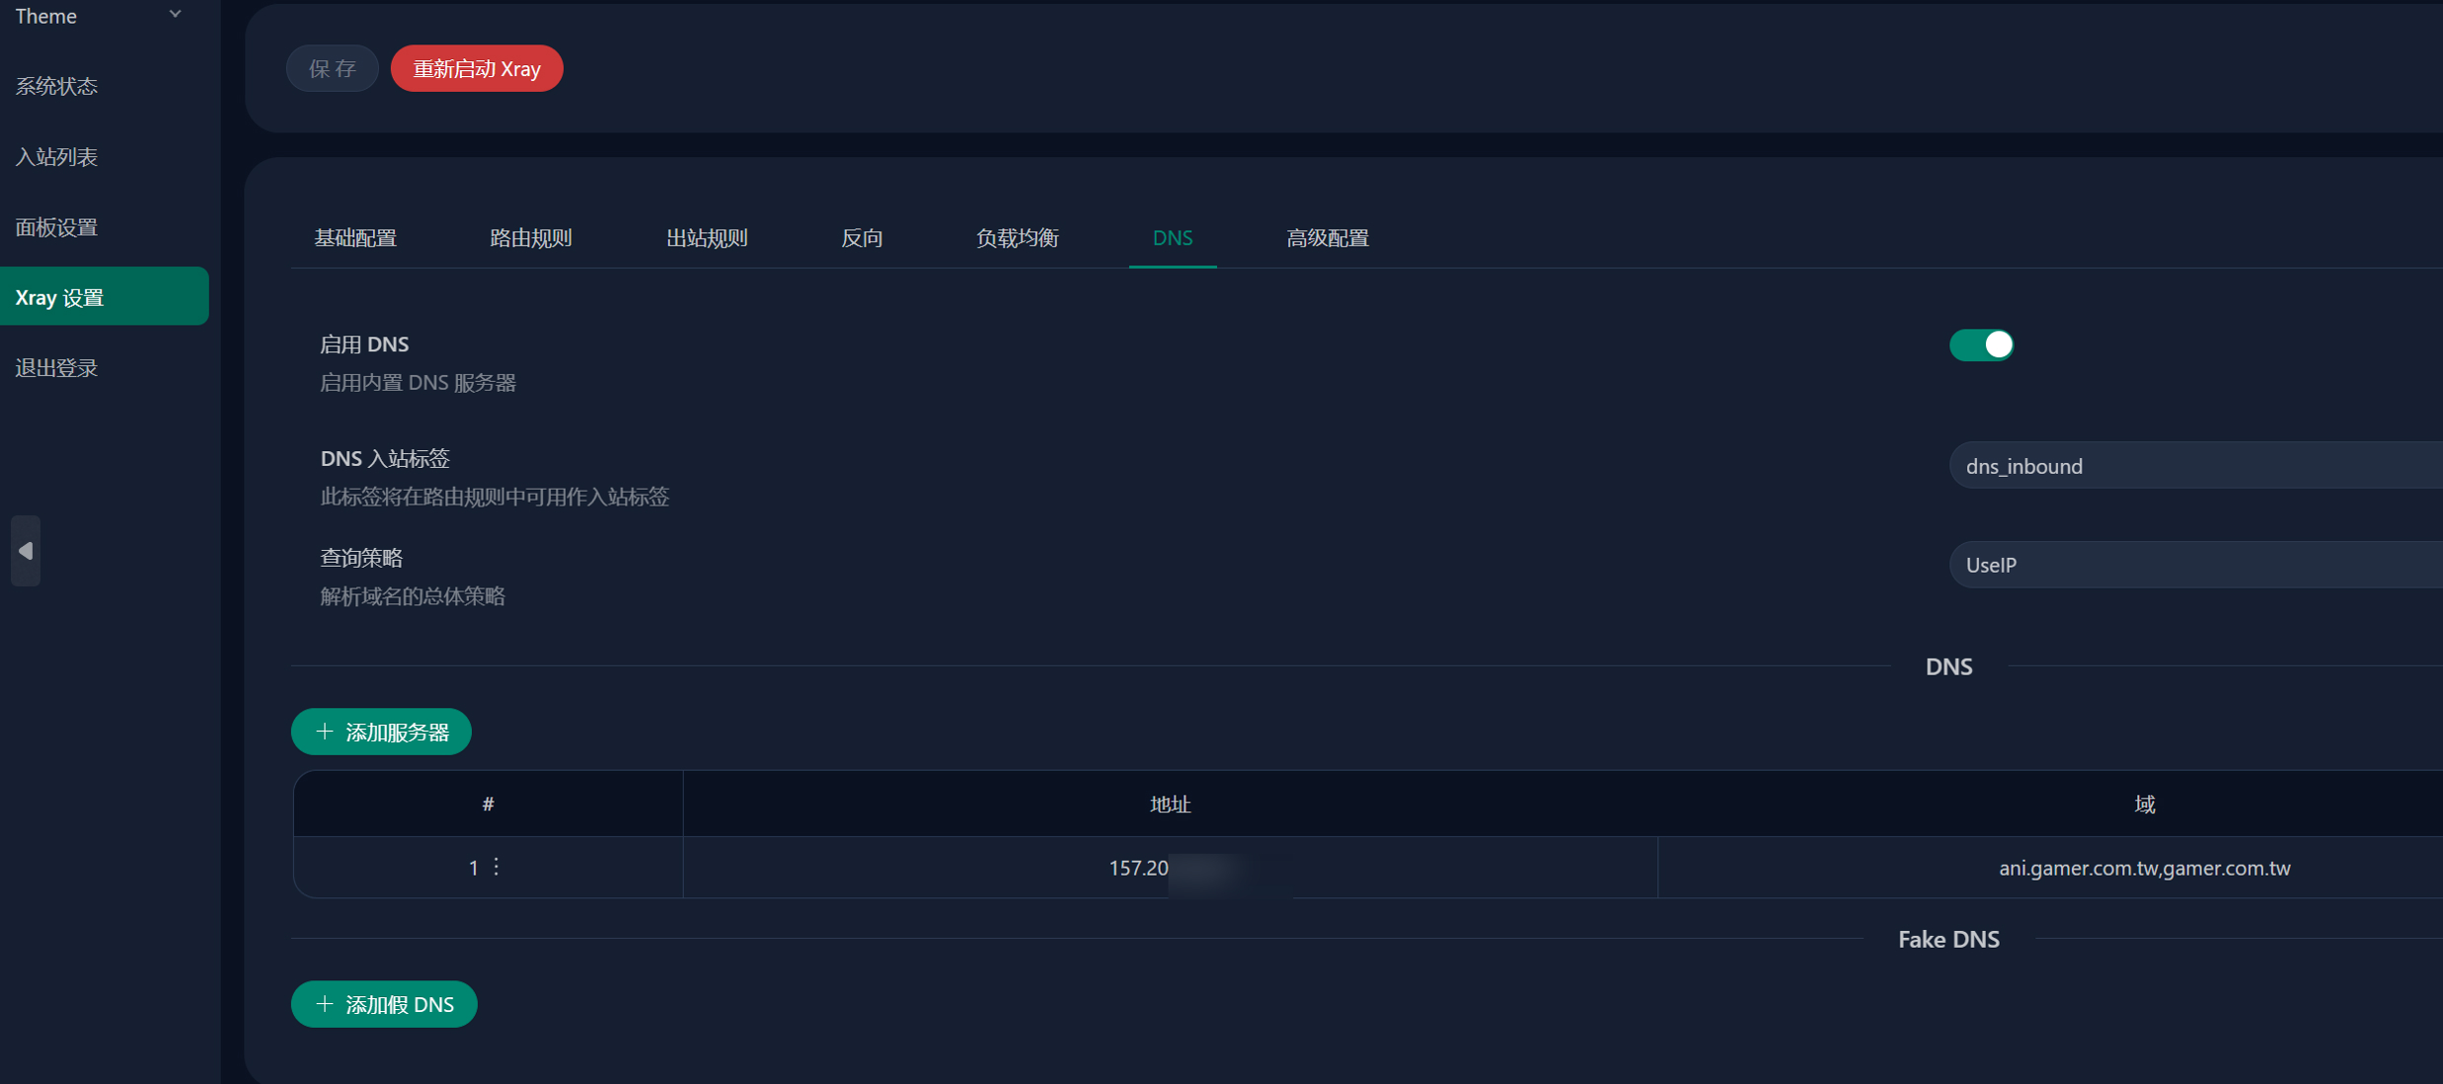Open 面板设置 from sidebar
This screenshot has height=1084, width=2443.
tap(57, 227)
